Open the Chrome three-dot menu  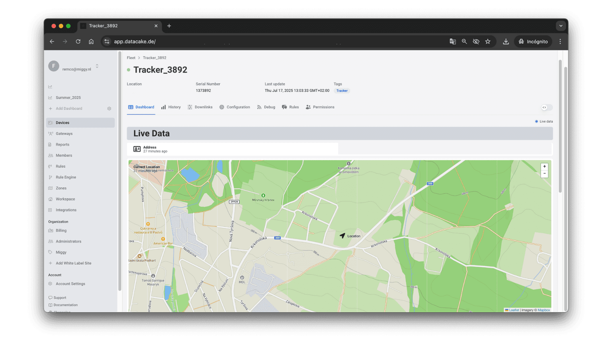point(560,41)
